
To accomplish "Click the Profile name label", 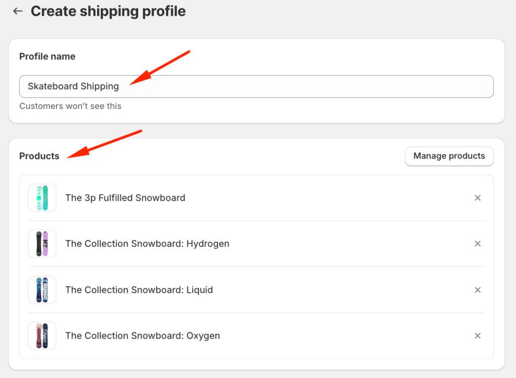I will pos(47,57).
